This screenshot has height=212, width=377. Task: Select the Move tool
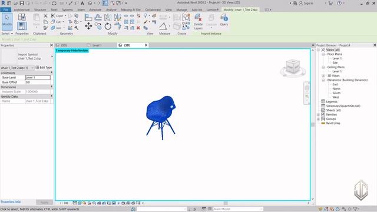88,26
